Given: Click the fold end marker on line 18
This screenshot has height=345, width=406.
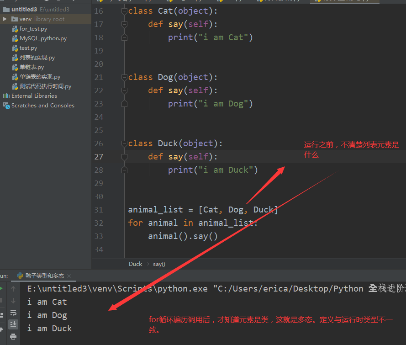Looking at the screenshot, I should (x=124, y=37).
